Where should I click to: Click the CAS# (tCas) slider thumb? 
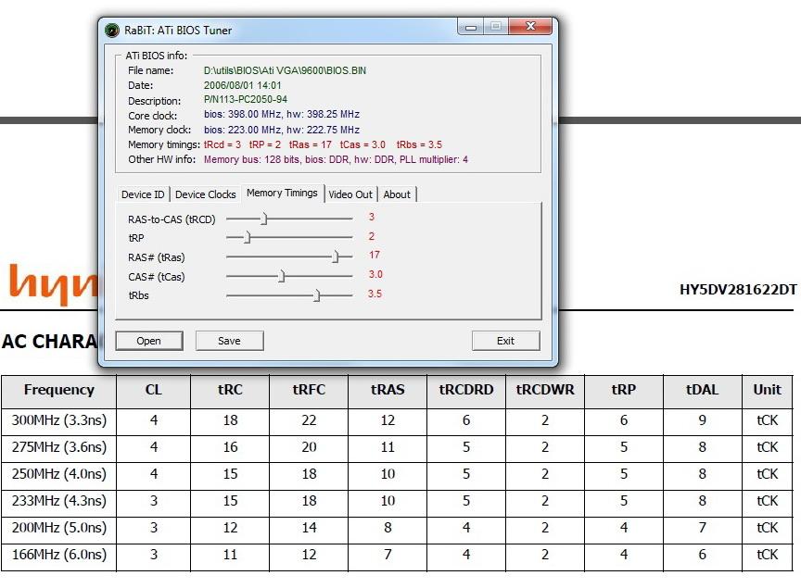[x=282, y=276]
